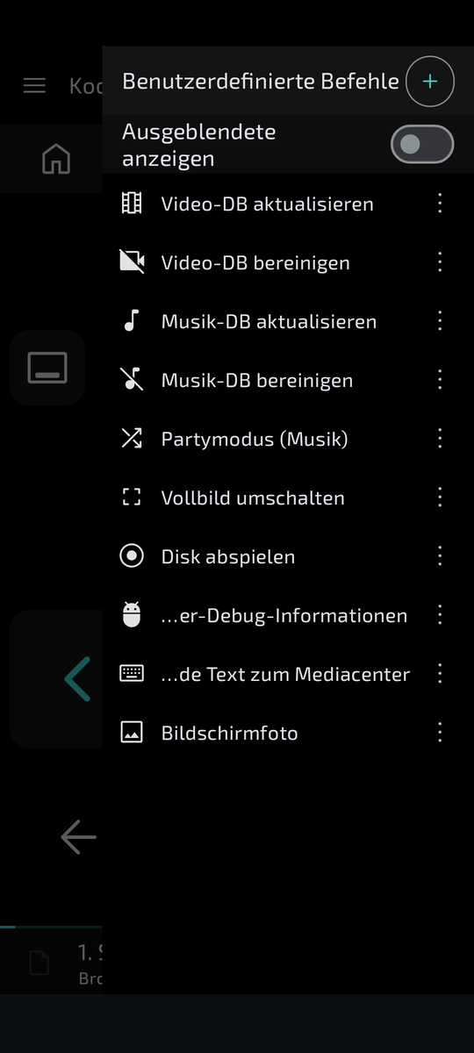Image resolution: width=474 pixels, height=1053 pixels.
Task: Open hamburger menu behind the drawer
Action: tap(34, 85)
